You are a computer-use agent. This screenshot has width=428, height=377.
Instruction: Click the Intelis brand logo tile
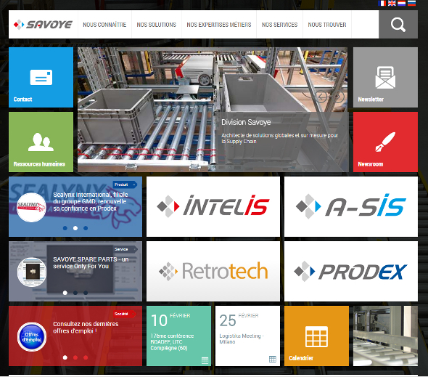(x=213, y=207)
